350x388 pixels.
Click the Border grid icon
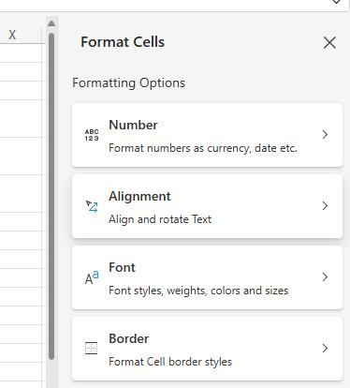(92, 349)
